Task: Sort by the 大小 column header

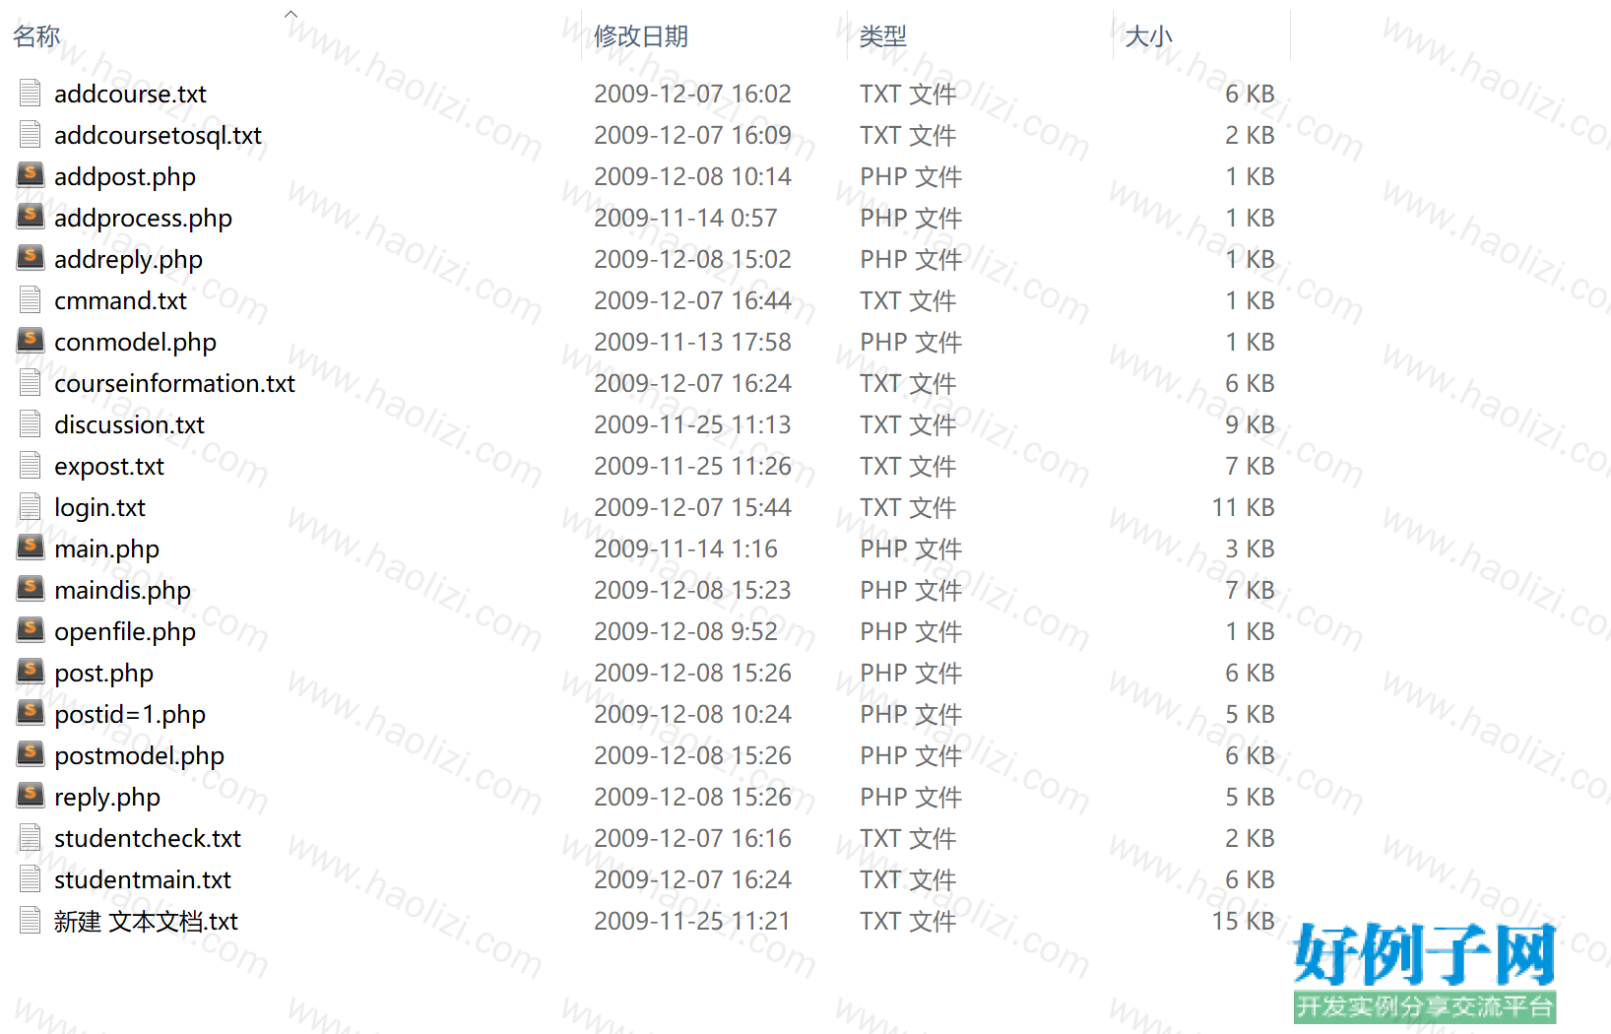Action: coord(1148,36)
